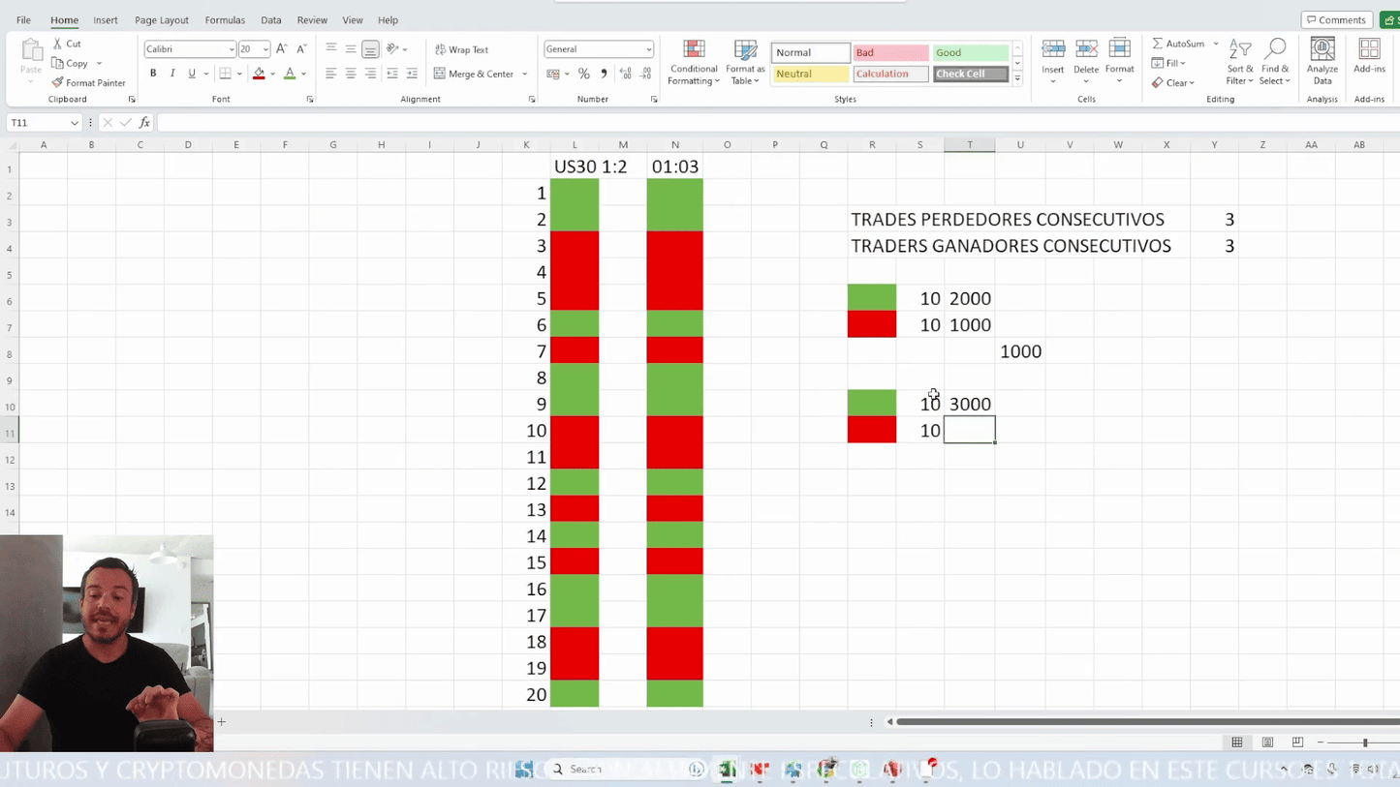Open the Formulas ribbon tab
Screen dimensions: 1400x787
pos(225,19)
